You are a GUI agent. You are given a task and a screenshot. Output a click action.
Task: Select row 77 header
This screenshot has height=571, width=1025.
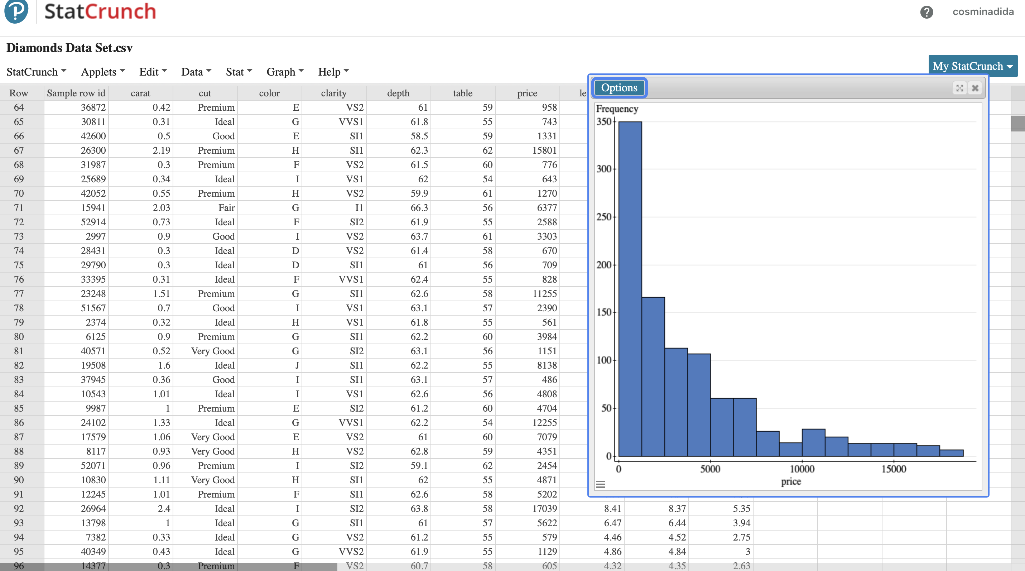(x=19, y=294)
